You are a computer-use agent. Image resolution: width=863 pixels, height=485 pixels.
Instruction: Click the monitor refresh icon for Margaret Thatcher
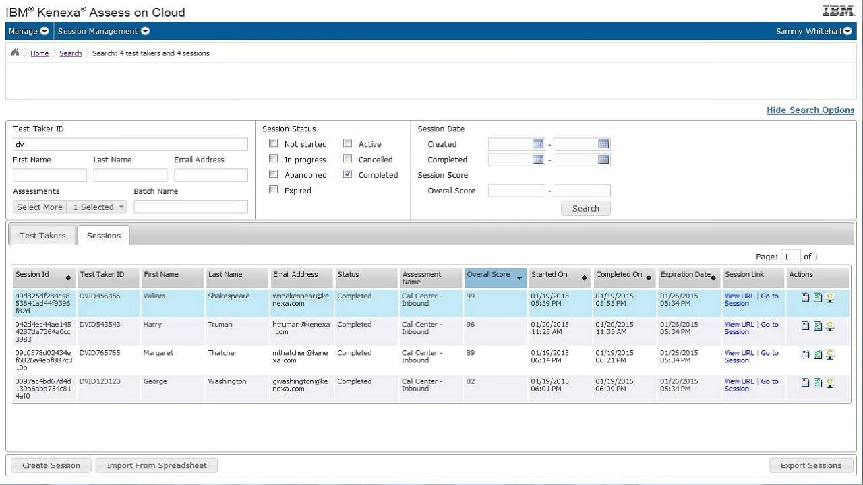coord(829,354)
